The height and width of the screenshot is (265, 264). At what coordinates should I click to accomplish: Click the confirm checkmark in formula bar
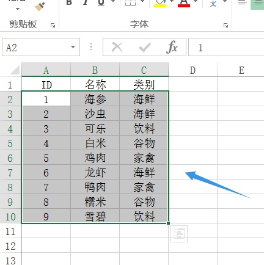click(x=145, y=48)
